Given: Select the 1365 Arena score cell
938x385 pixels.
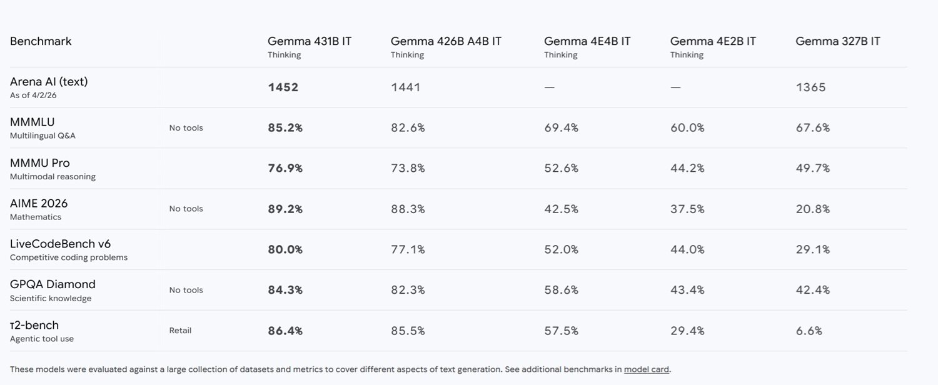Looking at the screenshot, I should point(810,87).
